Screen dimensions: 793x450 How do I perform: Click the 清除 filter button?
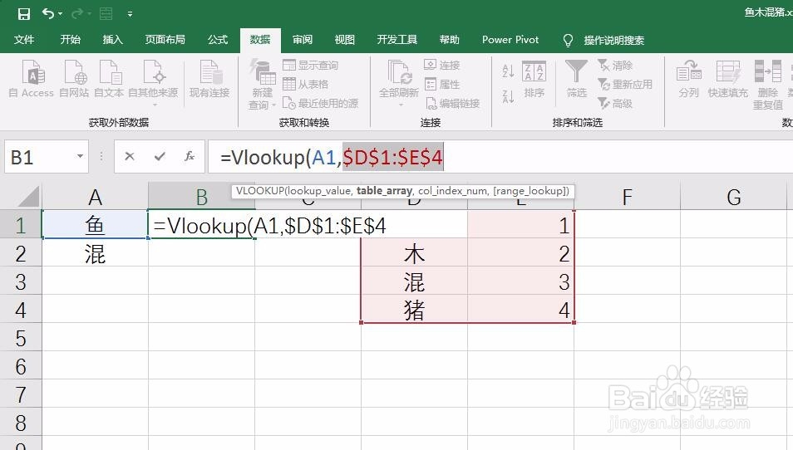click(615, 65)
